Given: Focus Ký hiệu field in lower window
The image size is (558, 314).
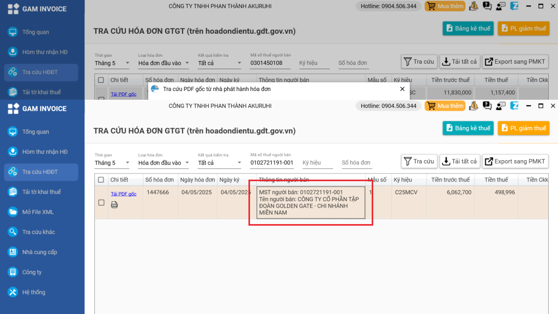Looking at the screenshot, I should click(318, 162).
